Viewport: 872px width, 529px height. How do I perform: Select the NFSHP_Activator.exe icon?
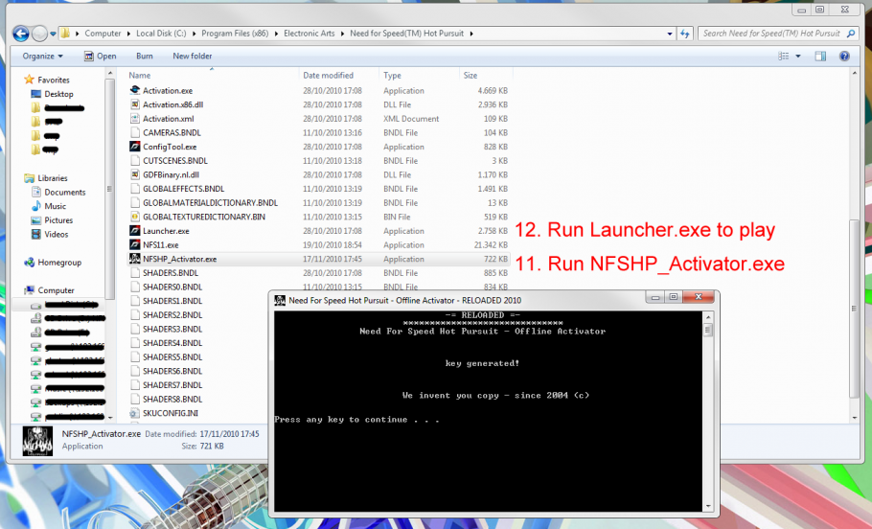click(x=134, y=259)
